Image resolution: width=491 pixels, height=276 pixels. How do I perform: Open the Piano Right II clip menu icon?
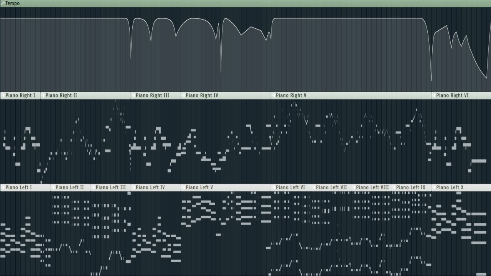(43, 95)
